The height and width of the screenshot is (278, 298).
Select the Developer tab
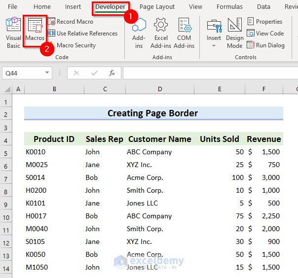pos(110,7)
